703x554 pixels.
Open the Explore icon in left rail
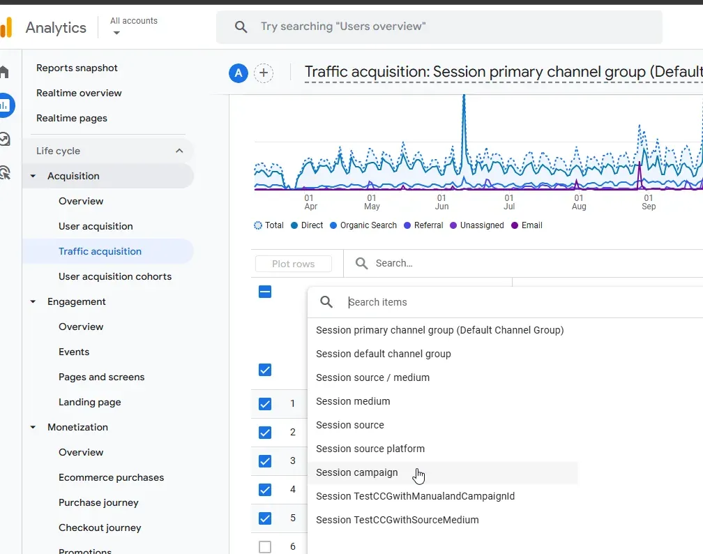click(x=5, y=139)
